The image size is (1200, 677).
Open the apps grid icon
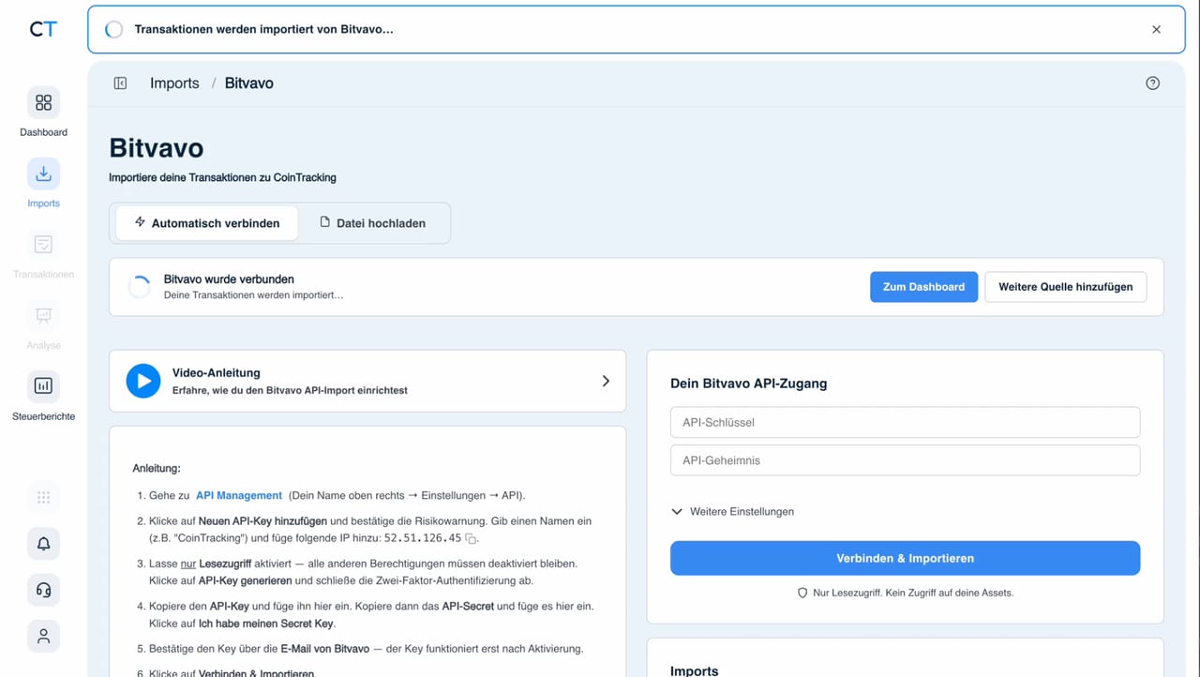[43, 498]
